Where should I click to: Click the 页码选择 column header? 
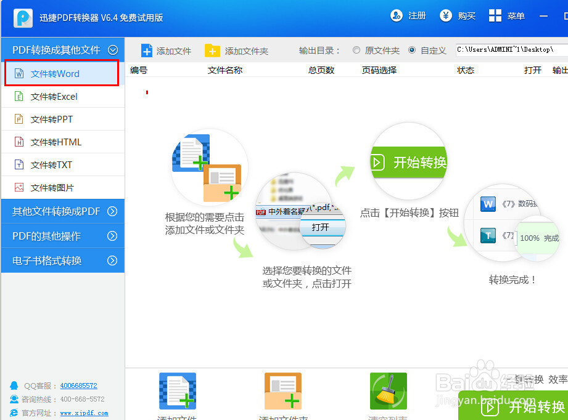pos(379,70)
